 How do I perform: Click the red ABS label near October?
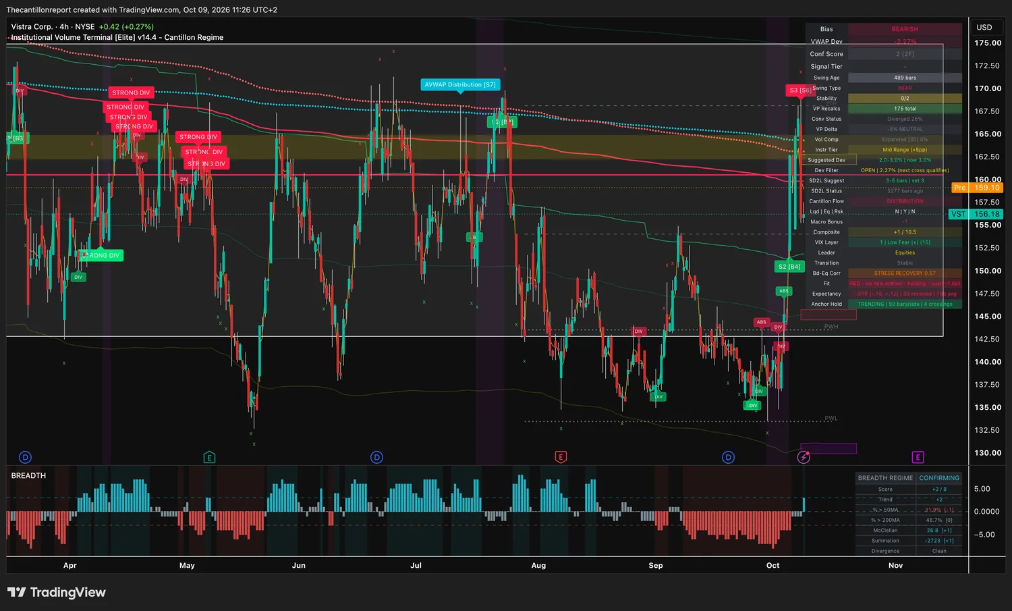[761, 322]
